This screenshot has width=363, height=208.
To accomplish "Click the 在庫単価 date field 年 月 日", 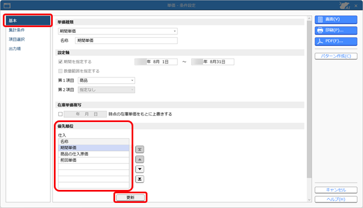I will point(85,114).
